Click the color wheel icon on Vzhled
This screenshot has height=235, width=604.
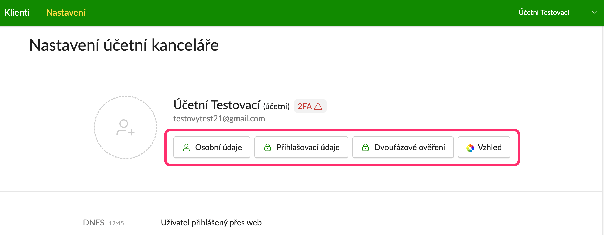(470, 148)
